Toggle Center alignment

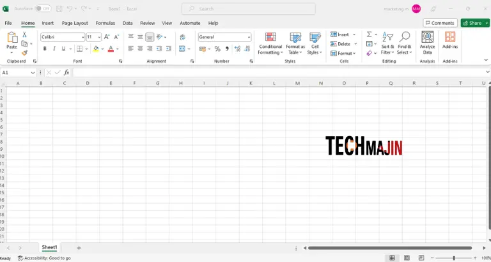[x=140, y=49]
